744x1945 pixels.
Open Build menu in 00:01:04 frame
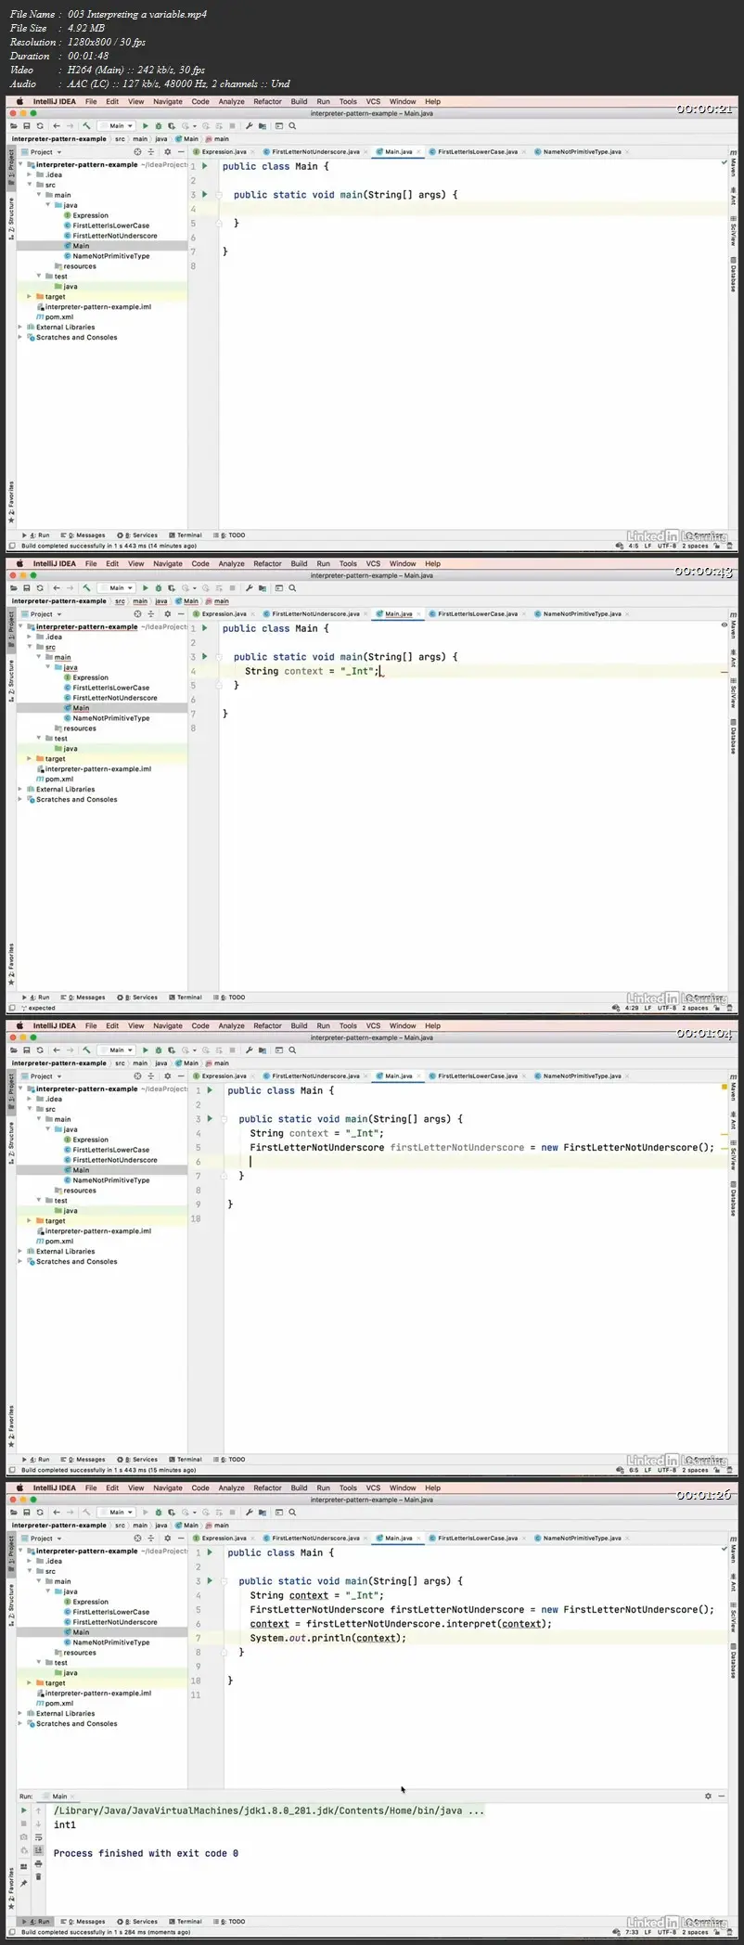[299, 1025]
